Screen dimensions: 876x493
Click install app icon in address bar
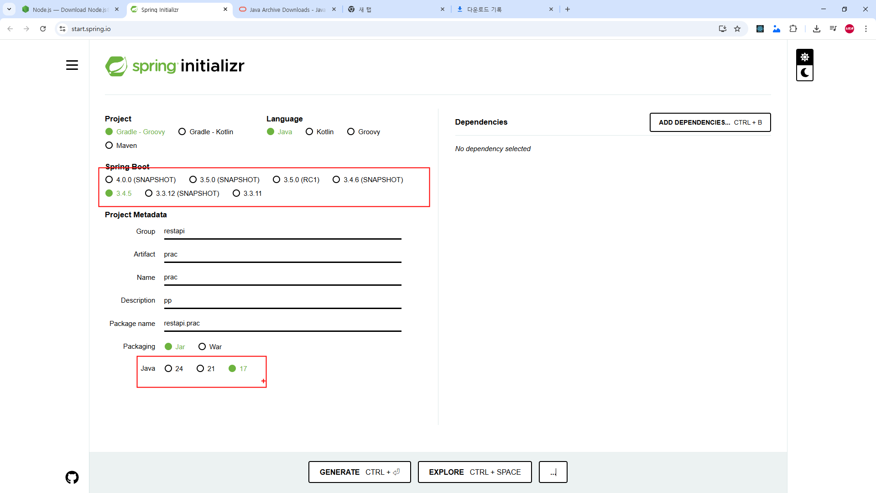coord(722,29)
